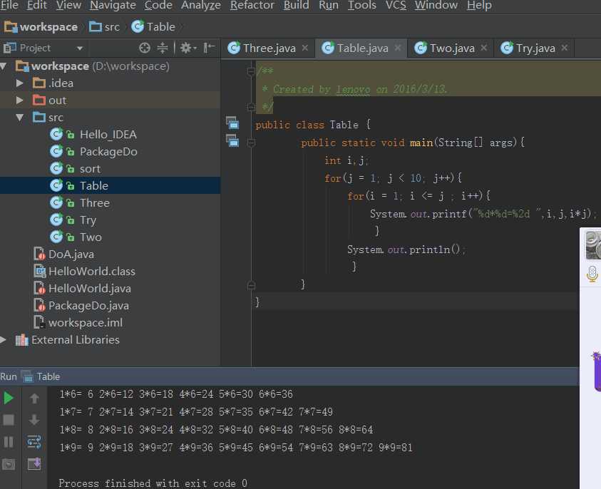The height and width of the screenshot is (489, 601).
Task: Select Two class in project tree
Action: (91, 237)
